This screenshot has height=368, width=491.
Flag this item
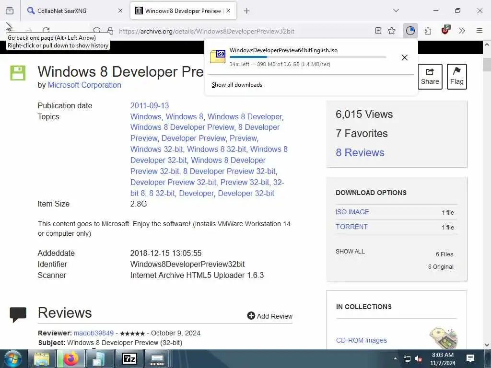tap(457, 77)
